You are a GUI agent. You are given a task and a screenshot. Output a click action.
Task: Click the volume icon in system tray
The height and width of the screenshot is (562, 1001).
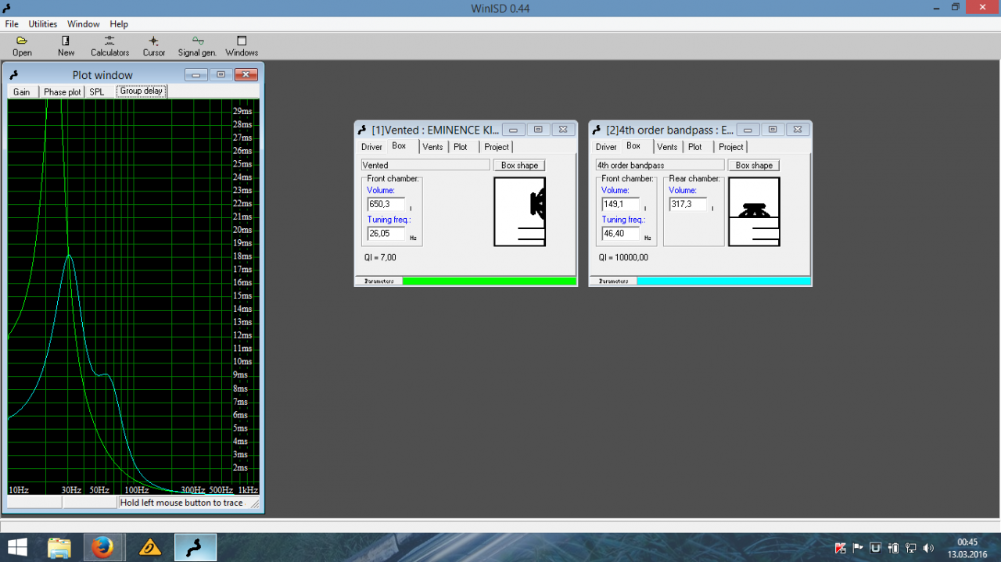pyautogui.click(x=928, y=548)
